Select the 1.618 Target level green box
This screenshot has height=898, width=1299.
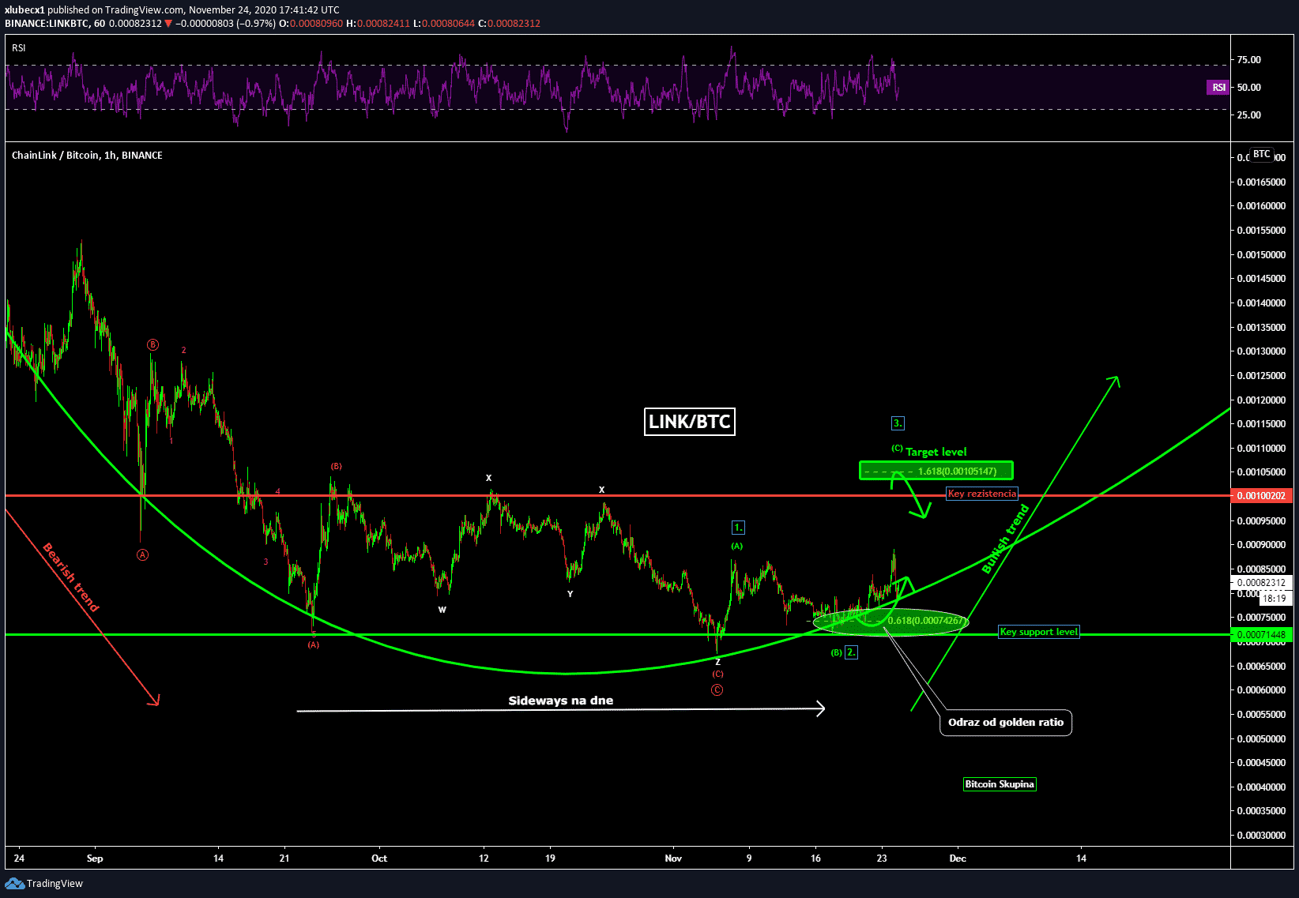click(936, 472)
